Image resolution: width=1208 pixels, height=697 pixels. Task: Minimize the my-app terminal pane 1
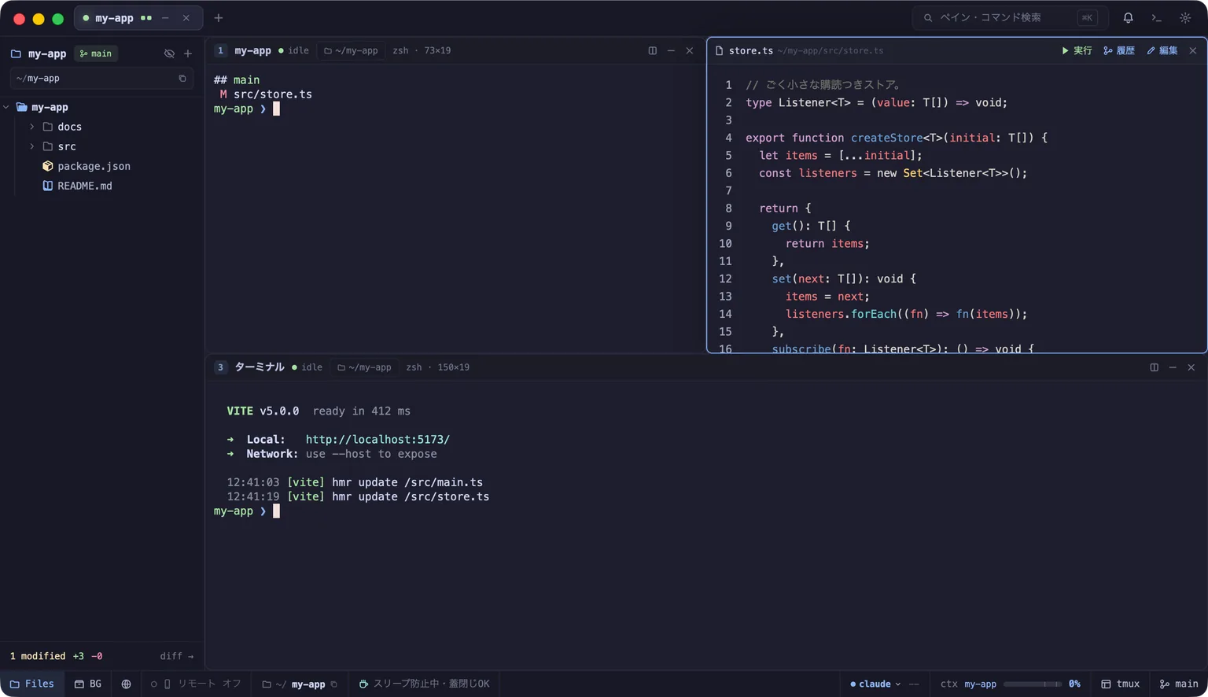click(x=671, y=50)
